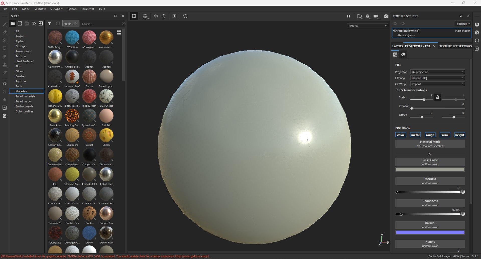Open the Viewport menu
This screenshot has width=481, height=259.
pyautogui.click(x=57, y=9)
